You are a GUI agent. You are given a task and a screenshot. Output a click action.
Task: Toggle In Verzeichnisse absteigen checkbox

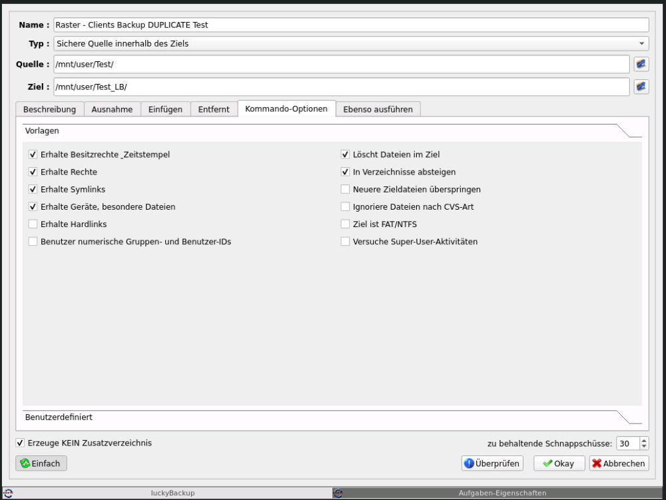click(x=345, y=172)
